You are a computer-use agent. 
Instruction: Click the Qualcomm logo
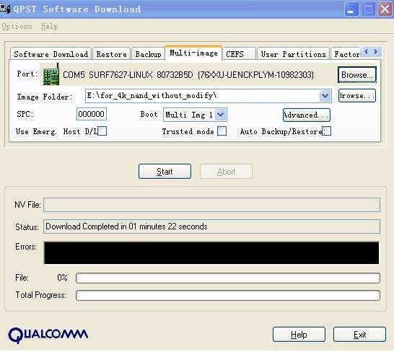point(48,335)
